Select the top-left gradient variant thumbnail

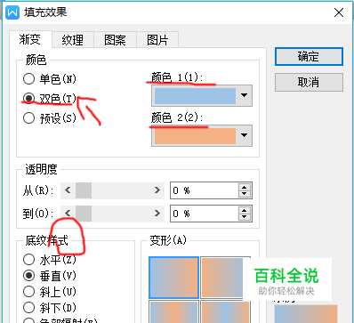click(173, 278)
